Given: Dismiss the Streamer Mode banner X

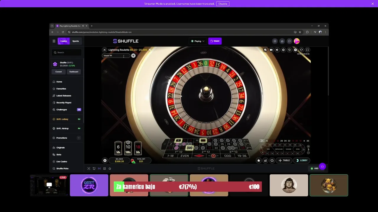Looking at the screenshot, I should (x=373, y=4).
